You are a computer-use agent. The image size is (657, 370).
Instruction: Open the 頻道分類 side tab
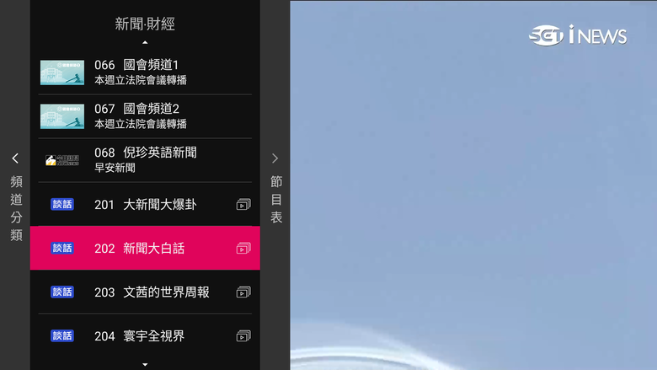click(16, 208)
